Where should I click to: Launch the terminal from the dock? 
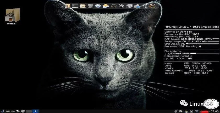click(x=75, y=6)
